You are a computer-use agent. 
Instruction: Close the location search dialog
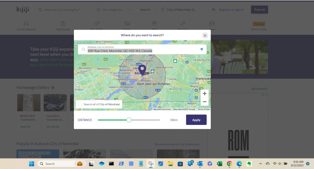(x=205, y=35)
